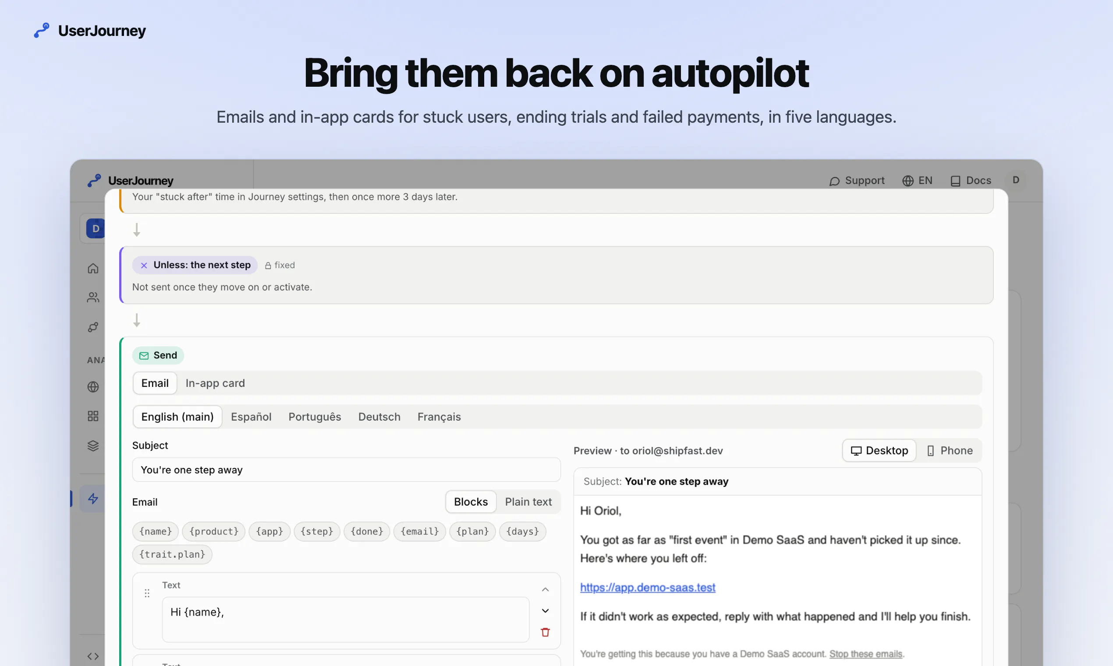Viewport: 1113px width, 666px height.
Task: Move the Text block up with chevron
Action: coord(545,590)
